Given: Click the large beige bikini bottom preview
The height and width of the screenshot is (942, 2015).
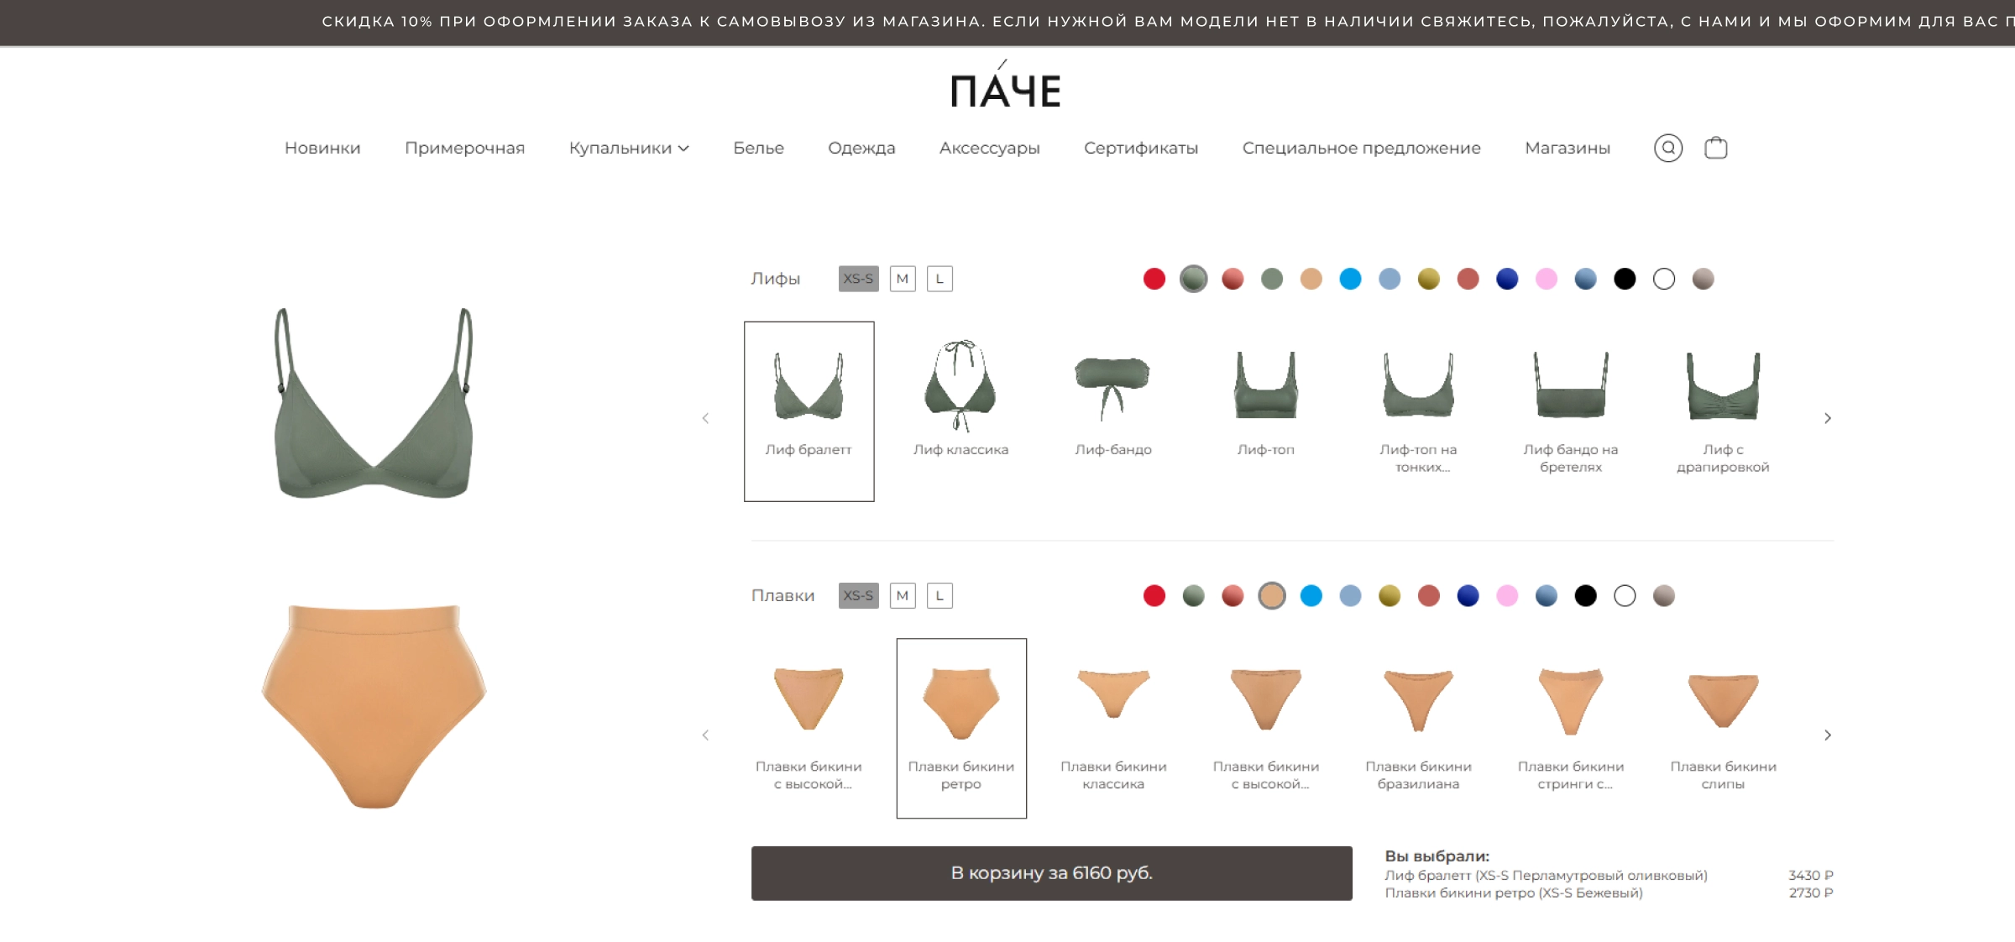Looking at the screenshot, I should 374,705.
